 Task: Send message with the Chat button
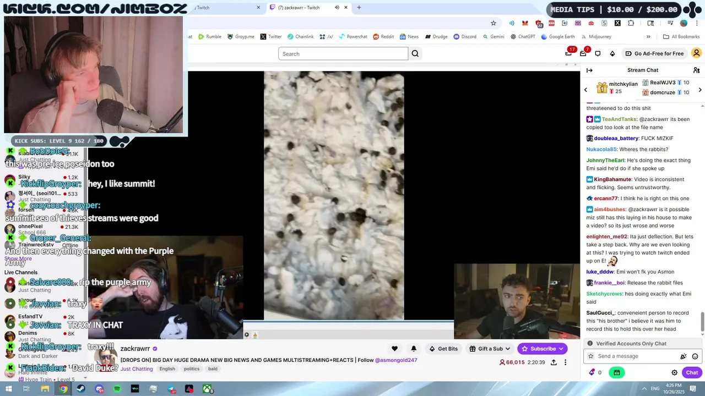692,372
